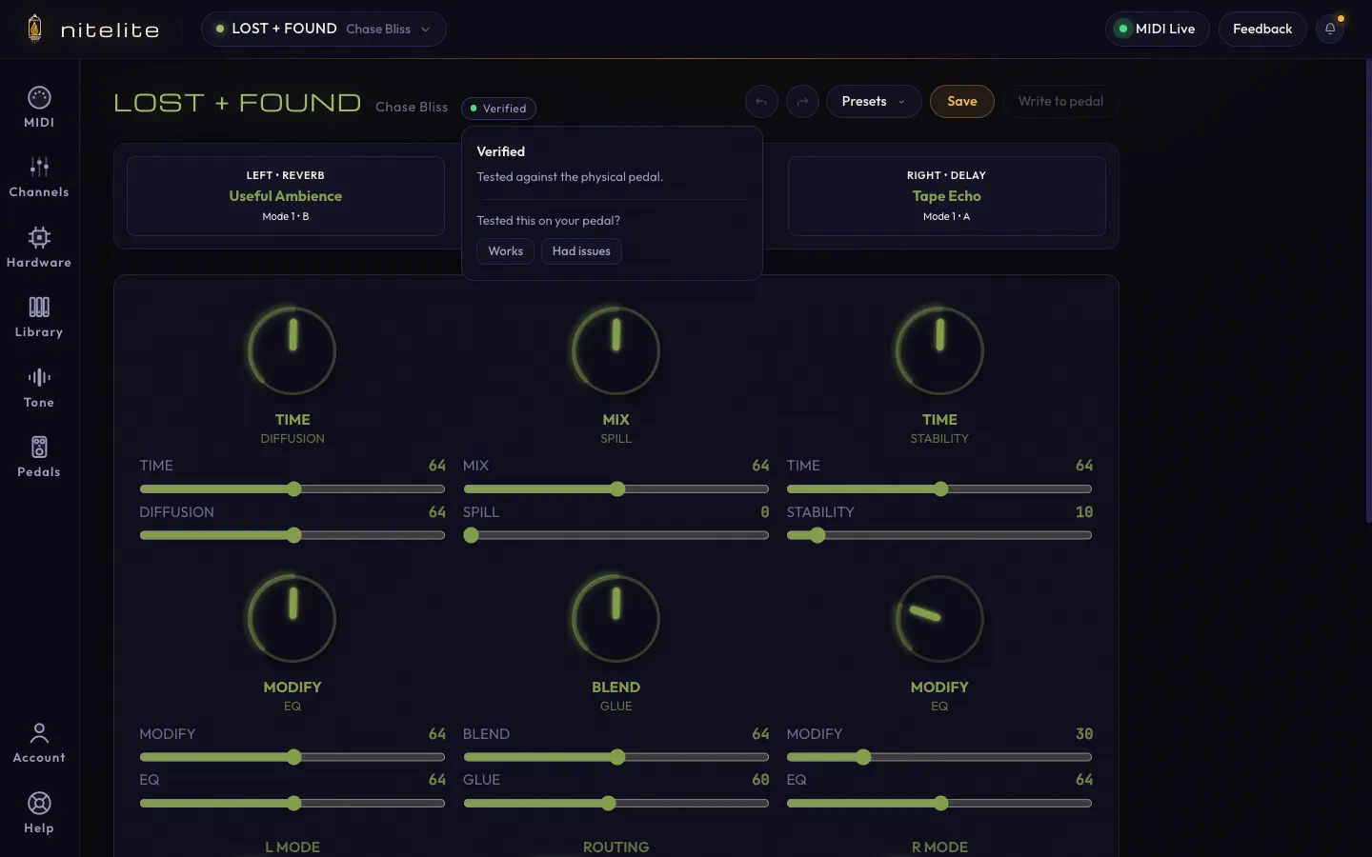The height and width of the screenshot is (857, 1372).
Task: Click the Save button
Action: 962,102
